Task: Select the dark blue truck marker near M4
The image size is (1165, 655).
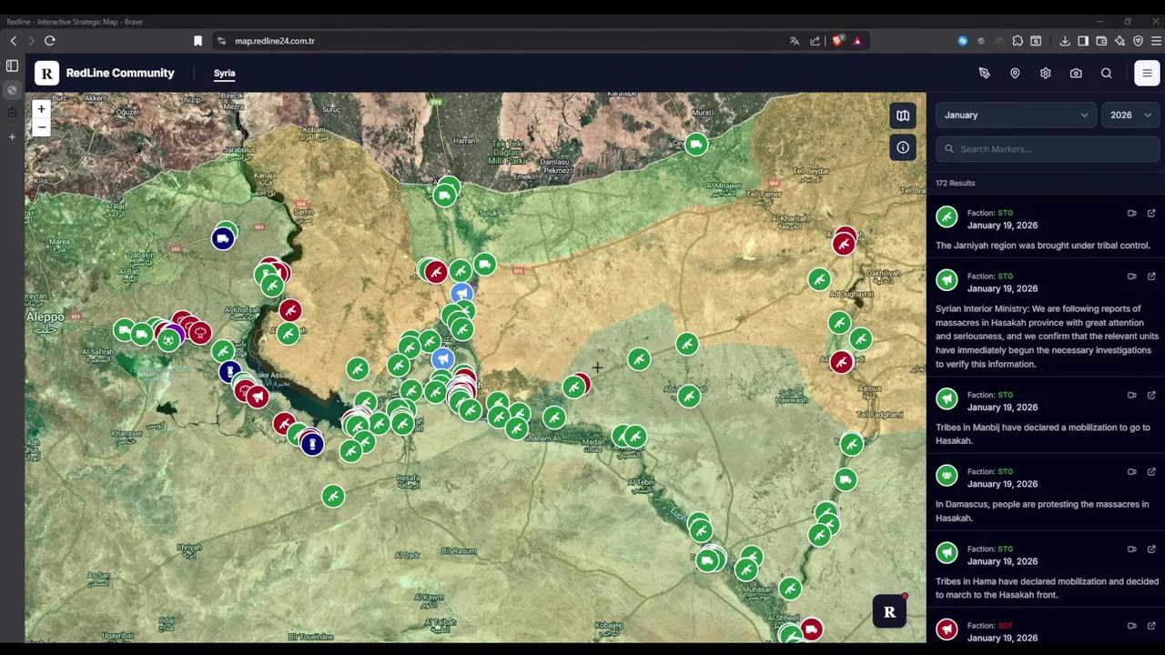Action: (x=223, y=238)
